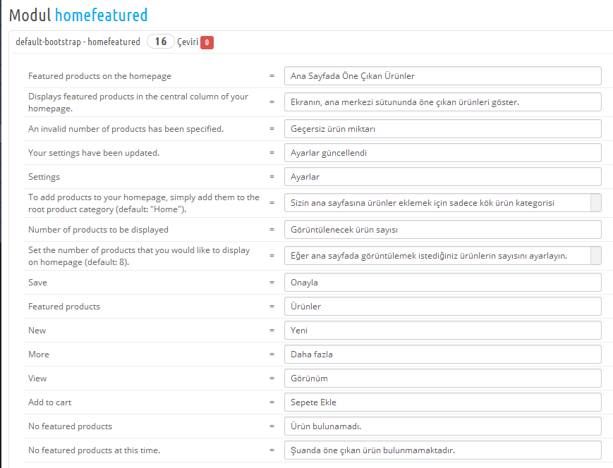Edit the 'Görüntülenecek ürün sayısı' field

442,230
